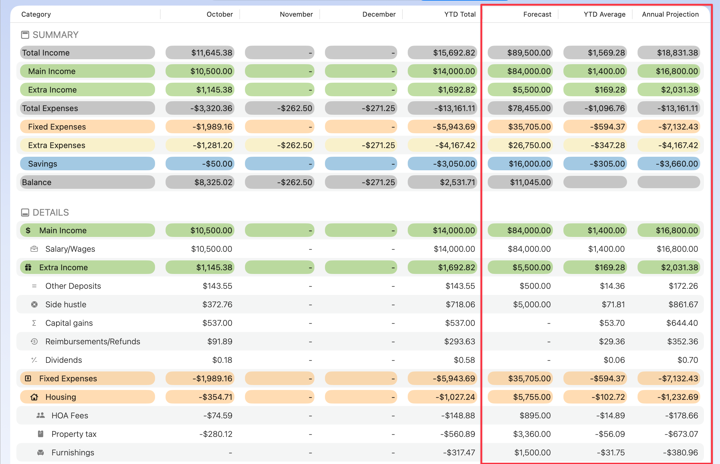Click the clipboard icon next to Property tax
Image resolution: width=720 pixels, height=464 pixels.
click(x=40, y=434)
